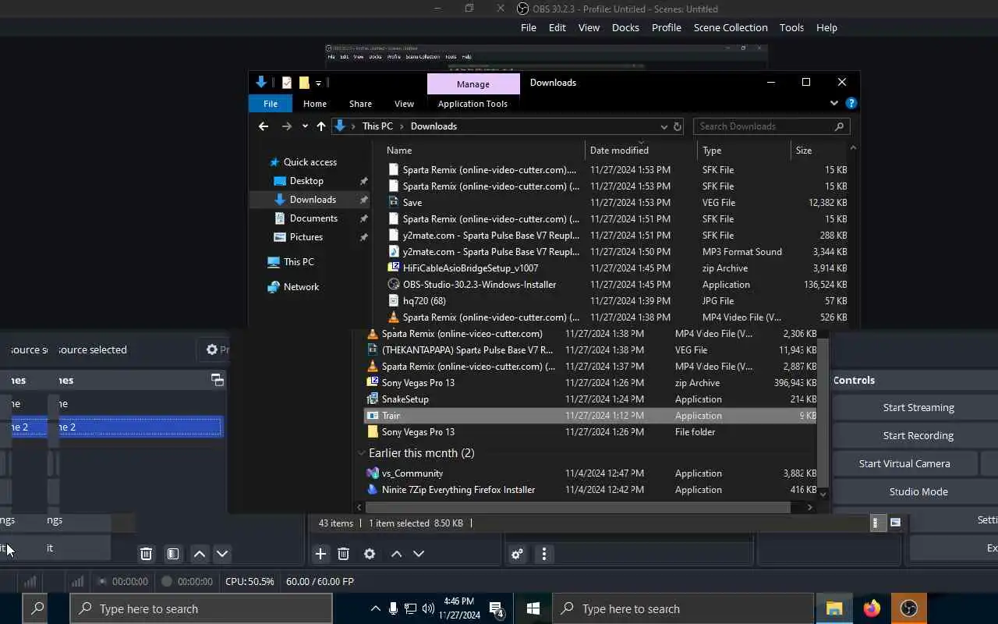The image size is (998, 624).
Task: Open scene filters icon in Scenes dock
Action: pos(173,554)
